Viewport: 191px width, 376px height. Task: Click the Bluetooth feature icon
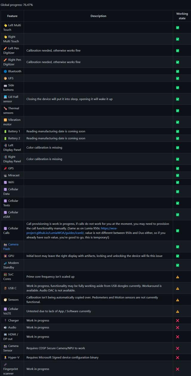[x=5, y=71]
